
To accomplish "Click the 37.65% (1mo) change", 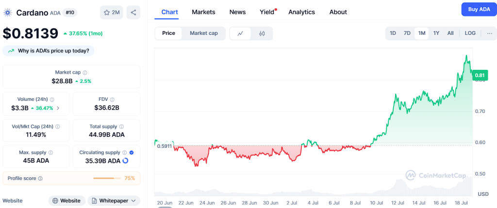I will click(83, 33).
